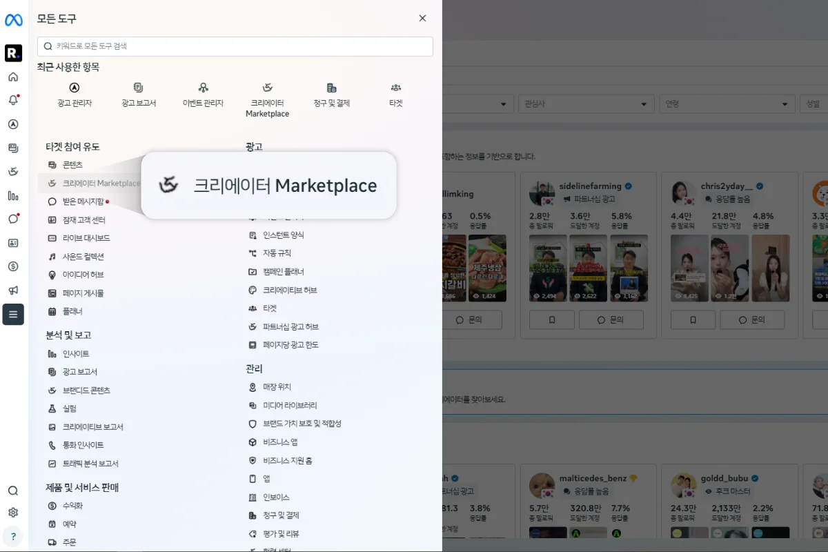Screen dimensions: 828x552
Task: Click the Meta logo in the sidebar
Action: click(x=13, y=21)
